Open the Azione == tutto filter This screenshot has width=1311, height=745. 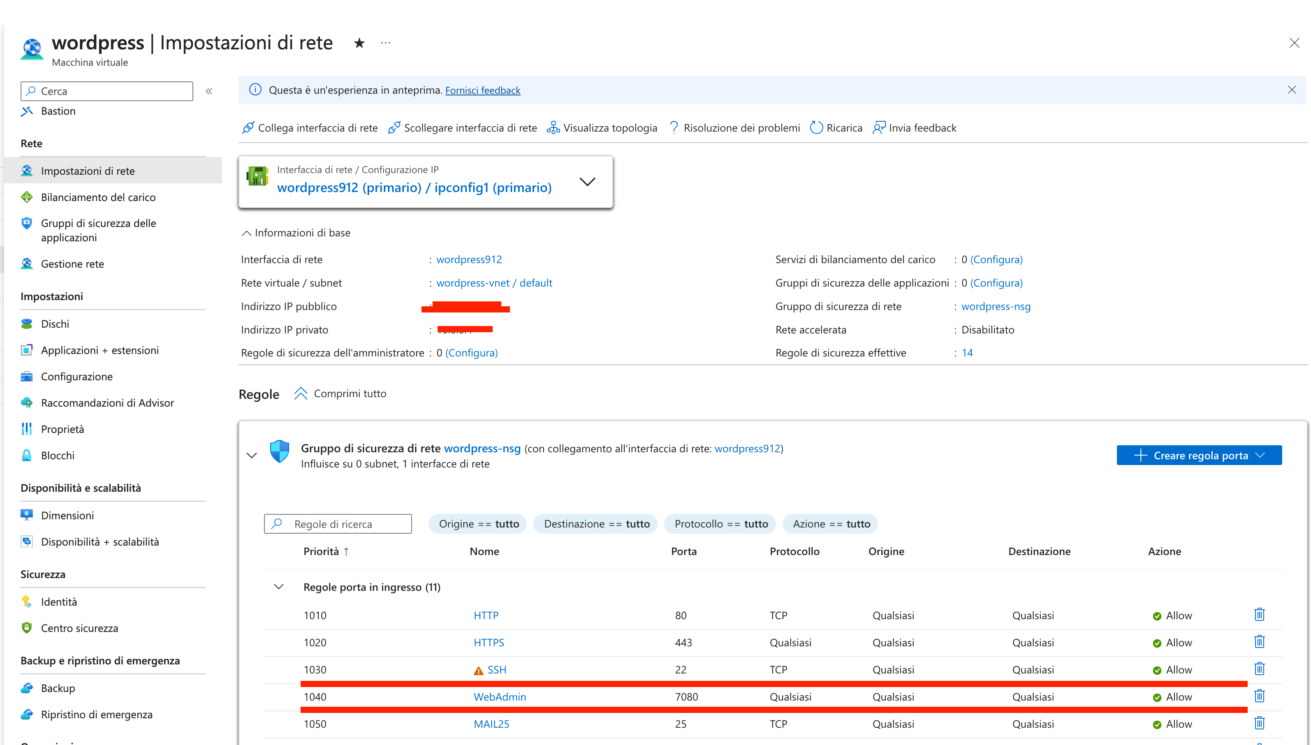[831, 524]
